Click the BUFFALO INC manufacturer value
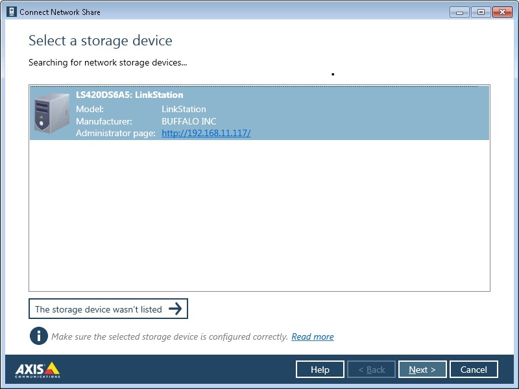This screenshot has height=389, width=519. [189, 121]
